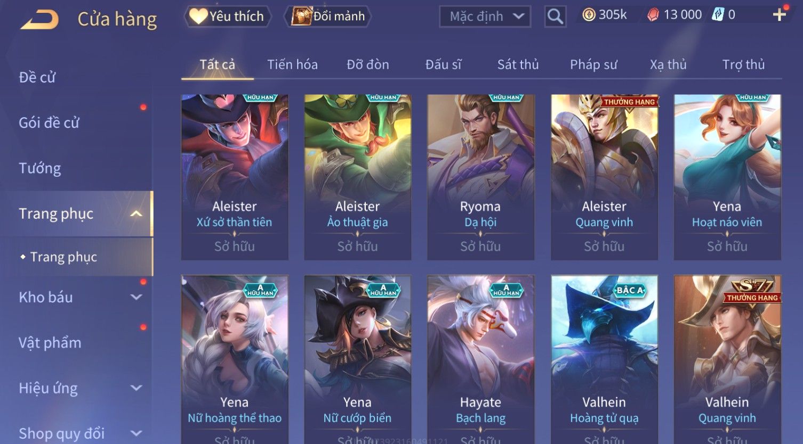Select Gói đề cử sidebar item
Viewport: 803px width, 444px height.
click(x=49, y=123)
